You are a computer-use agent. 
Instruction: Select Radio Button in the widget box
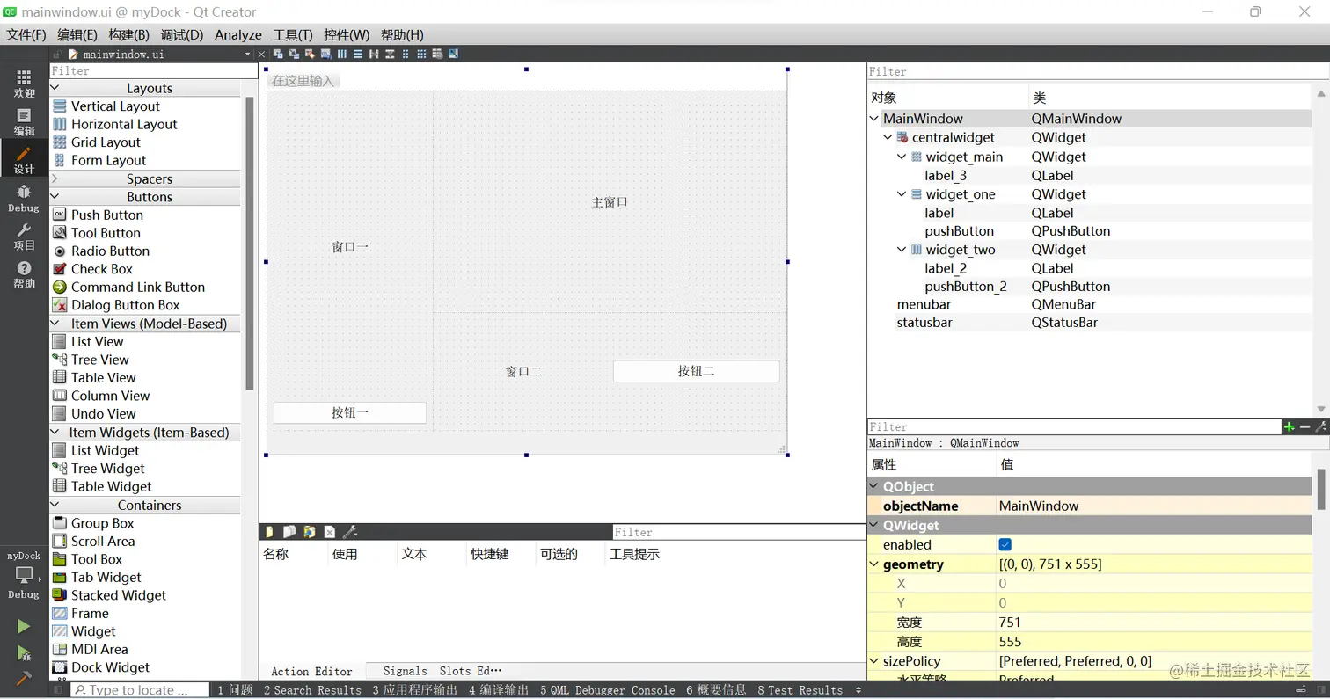(110, 251)
